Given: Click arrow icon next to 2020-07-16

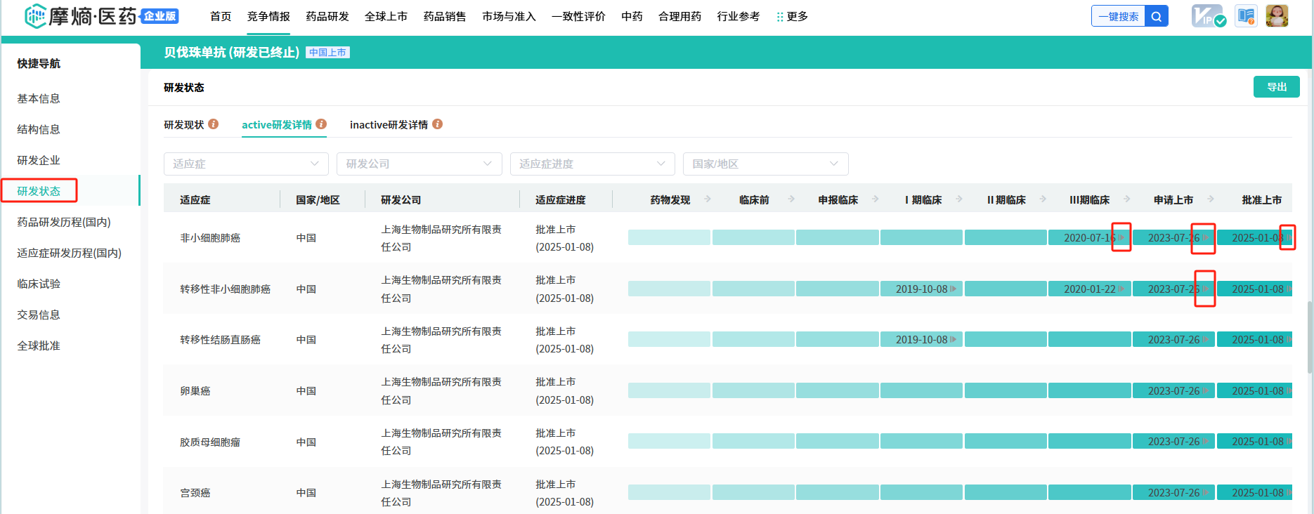Looking at the screenshot, I should pos(1121,238).
